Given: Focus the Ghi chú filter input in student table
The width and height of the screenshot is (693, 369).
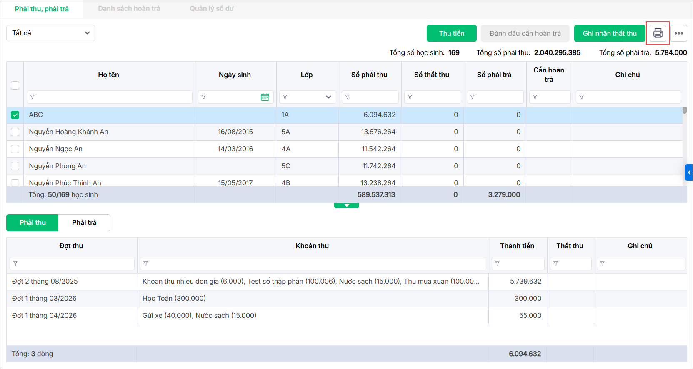Looking at the screenshot, I should click(631, 97).
